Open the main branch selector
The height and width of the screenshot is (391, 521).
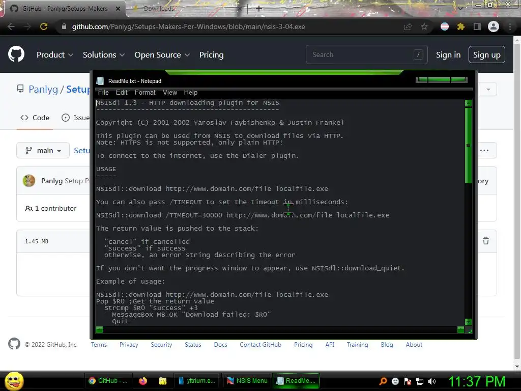click(43, 150)
